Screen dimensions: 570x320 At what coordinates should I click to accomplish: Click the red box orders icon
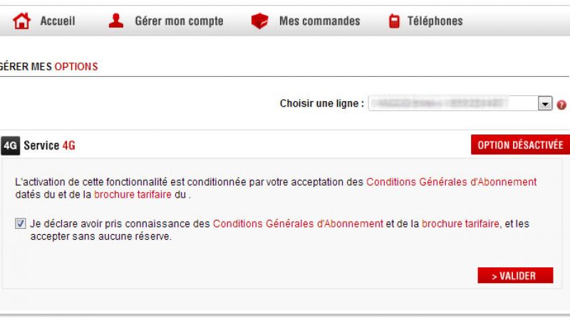260,21
